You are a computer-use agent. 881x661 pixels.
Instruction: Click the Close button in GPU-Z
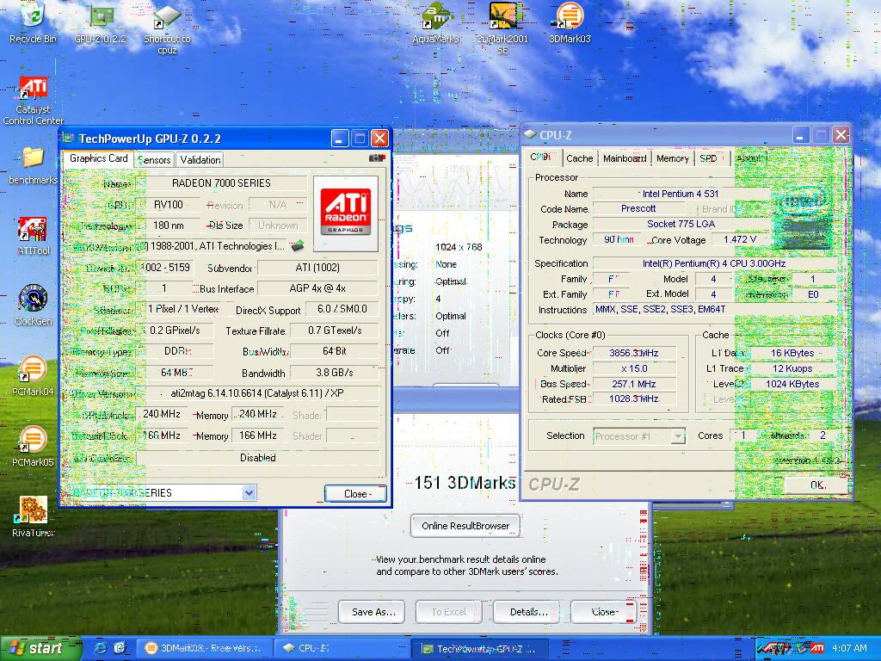(355, 493)
